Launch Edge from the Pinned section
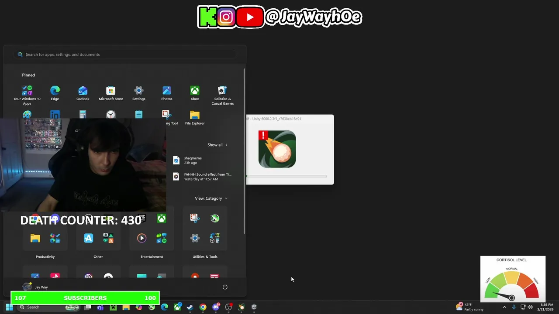Image resolution: width=559 pixels, height=314 pixels. coord(55,93)
